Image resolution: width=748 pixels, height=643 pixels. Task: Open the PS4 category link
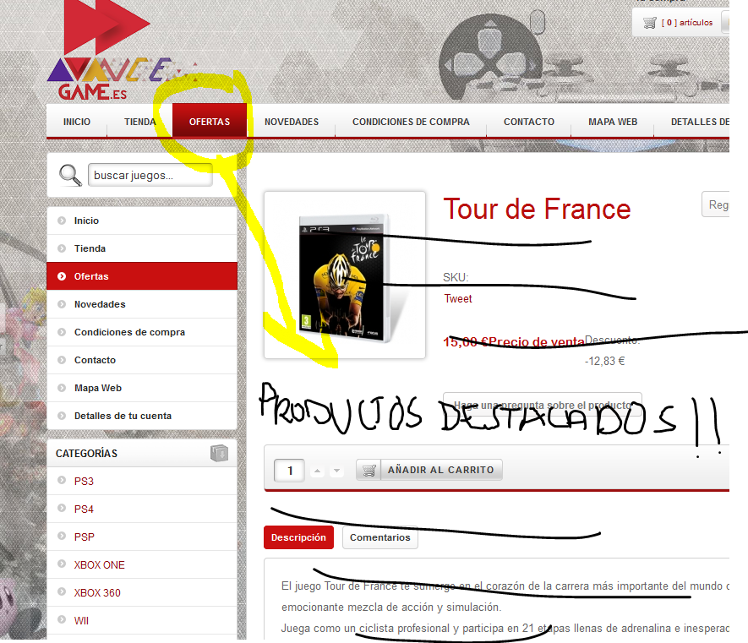[x=84, y=509]
